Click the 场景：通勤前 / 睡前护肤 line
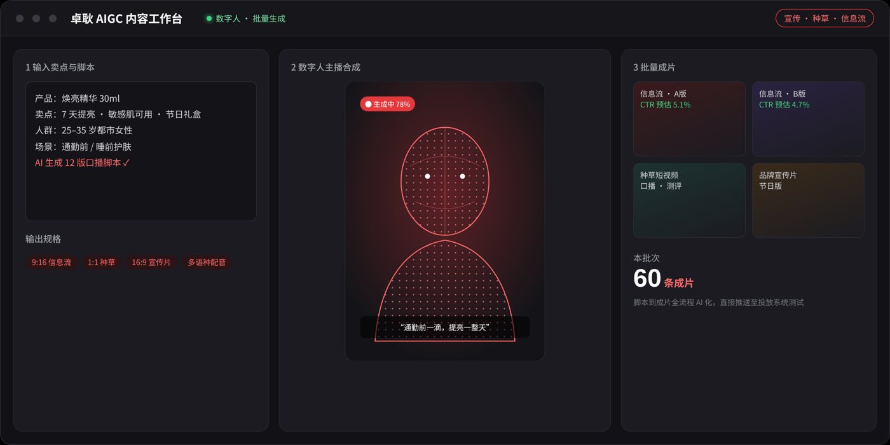This screenshot has height=445, width=890. 83,146
